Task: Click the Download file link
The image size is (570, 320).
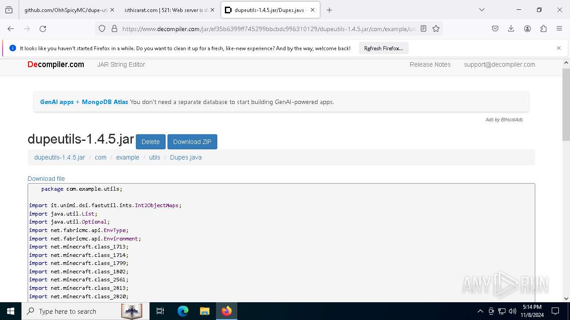Action: click(x=46, y=179)
